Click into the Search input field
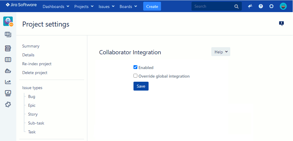Image resolution: width=293 pixels, height=141 pixels. (213, 6)
